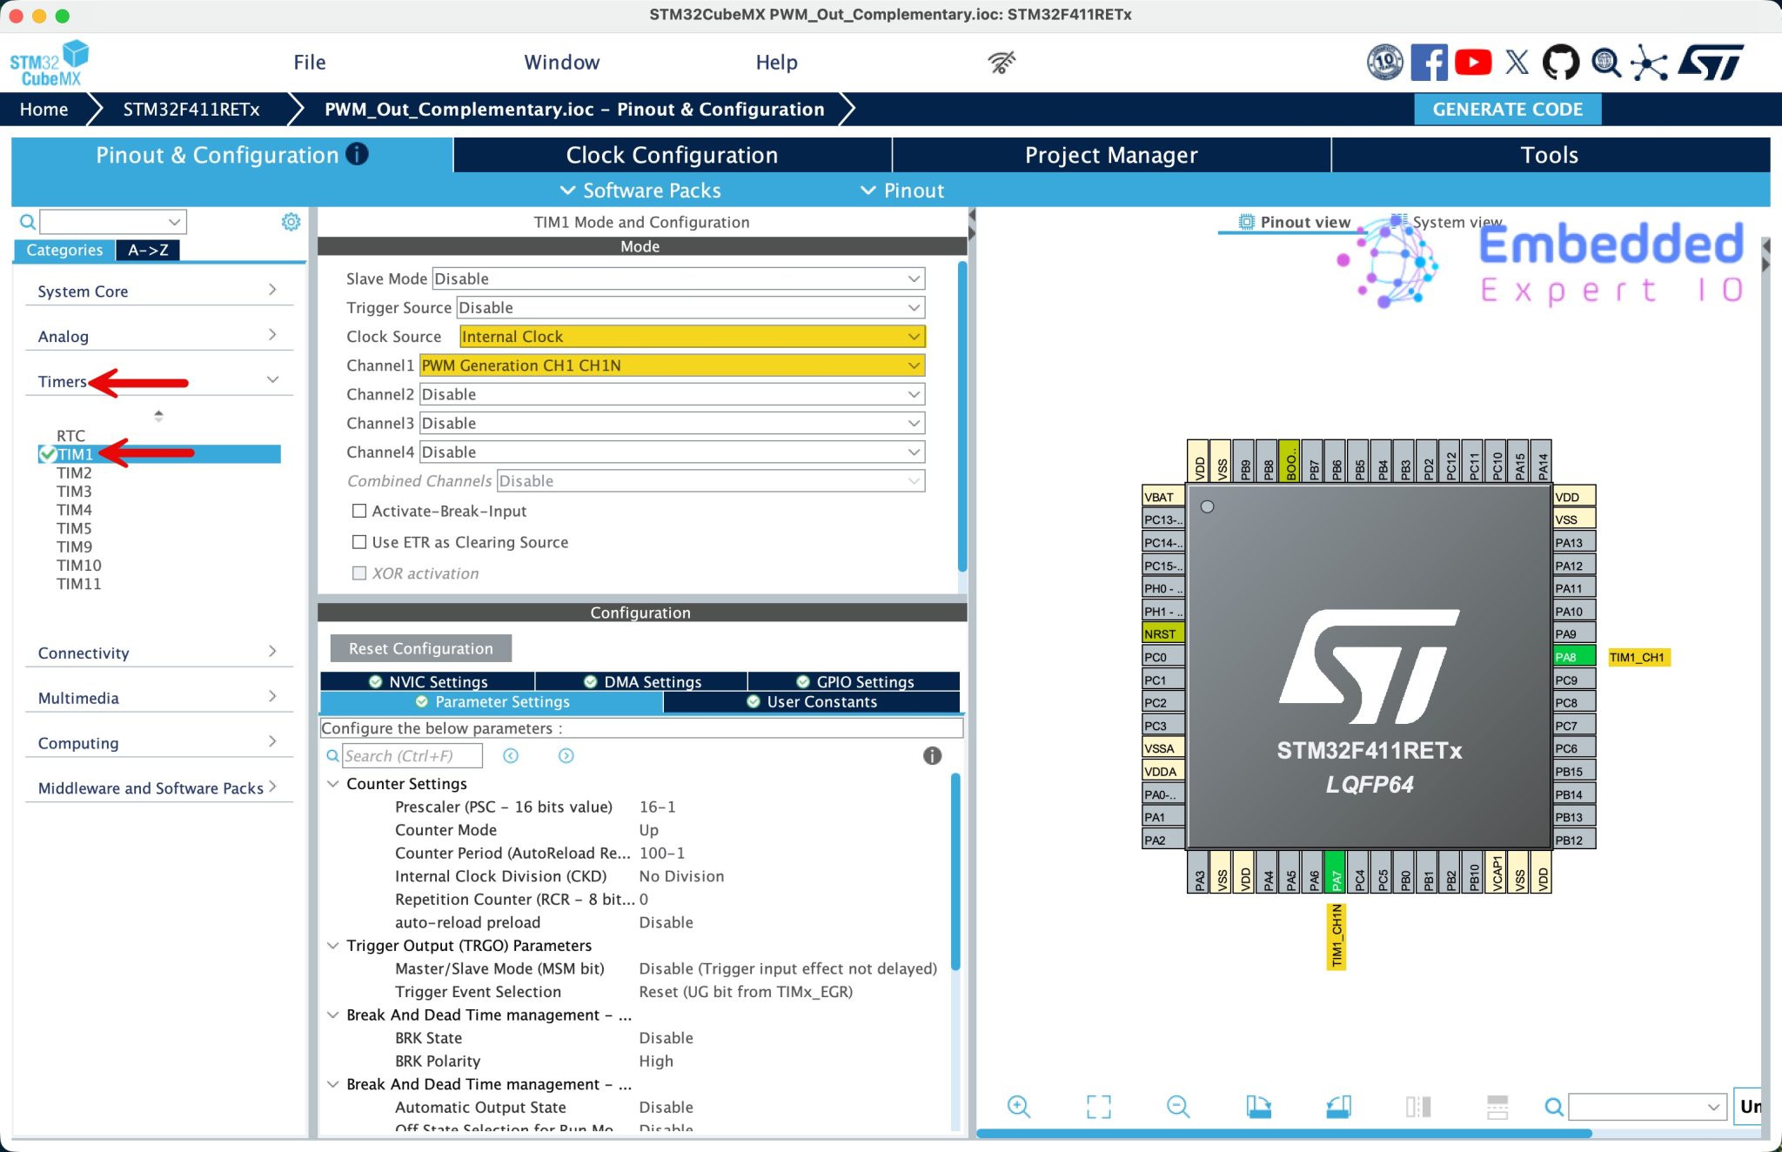The width and height of the screenshot is (1782, 1152).
Task: Expand the System Core category
Action: click(x=272, y=289)
